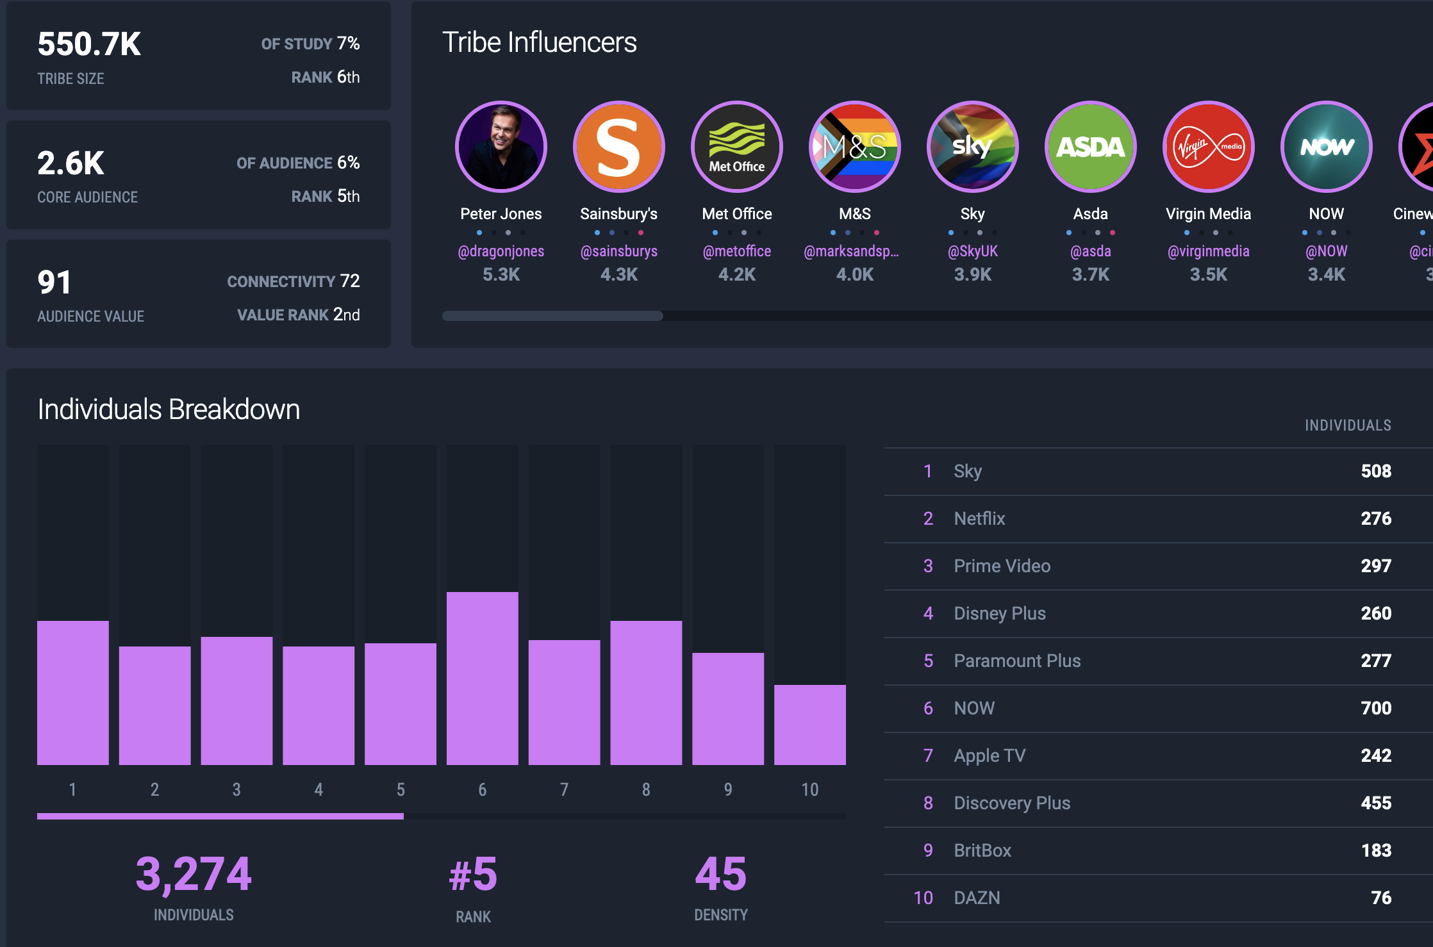Viewport: 1433px width, 947px height.
Task: Follow the @sainsburys handle link
Action: pos(619,251)
